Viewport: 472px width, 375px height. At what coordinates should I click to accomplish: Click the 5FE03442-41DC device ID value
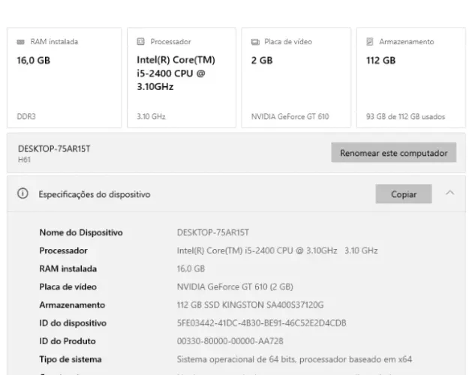tap(262, 323)
